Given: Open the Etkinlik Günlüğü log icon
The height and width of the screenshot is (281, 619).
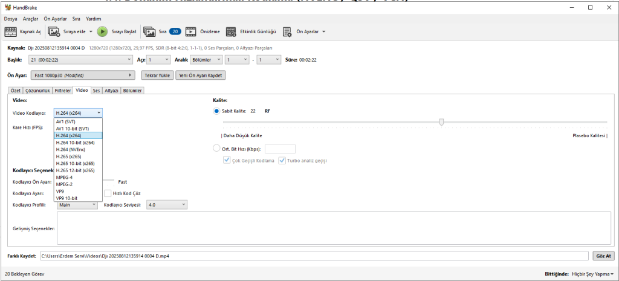Looking at the screenshot, I should [231, 32].
